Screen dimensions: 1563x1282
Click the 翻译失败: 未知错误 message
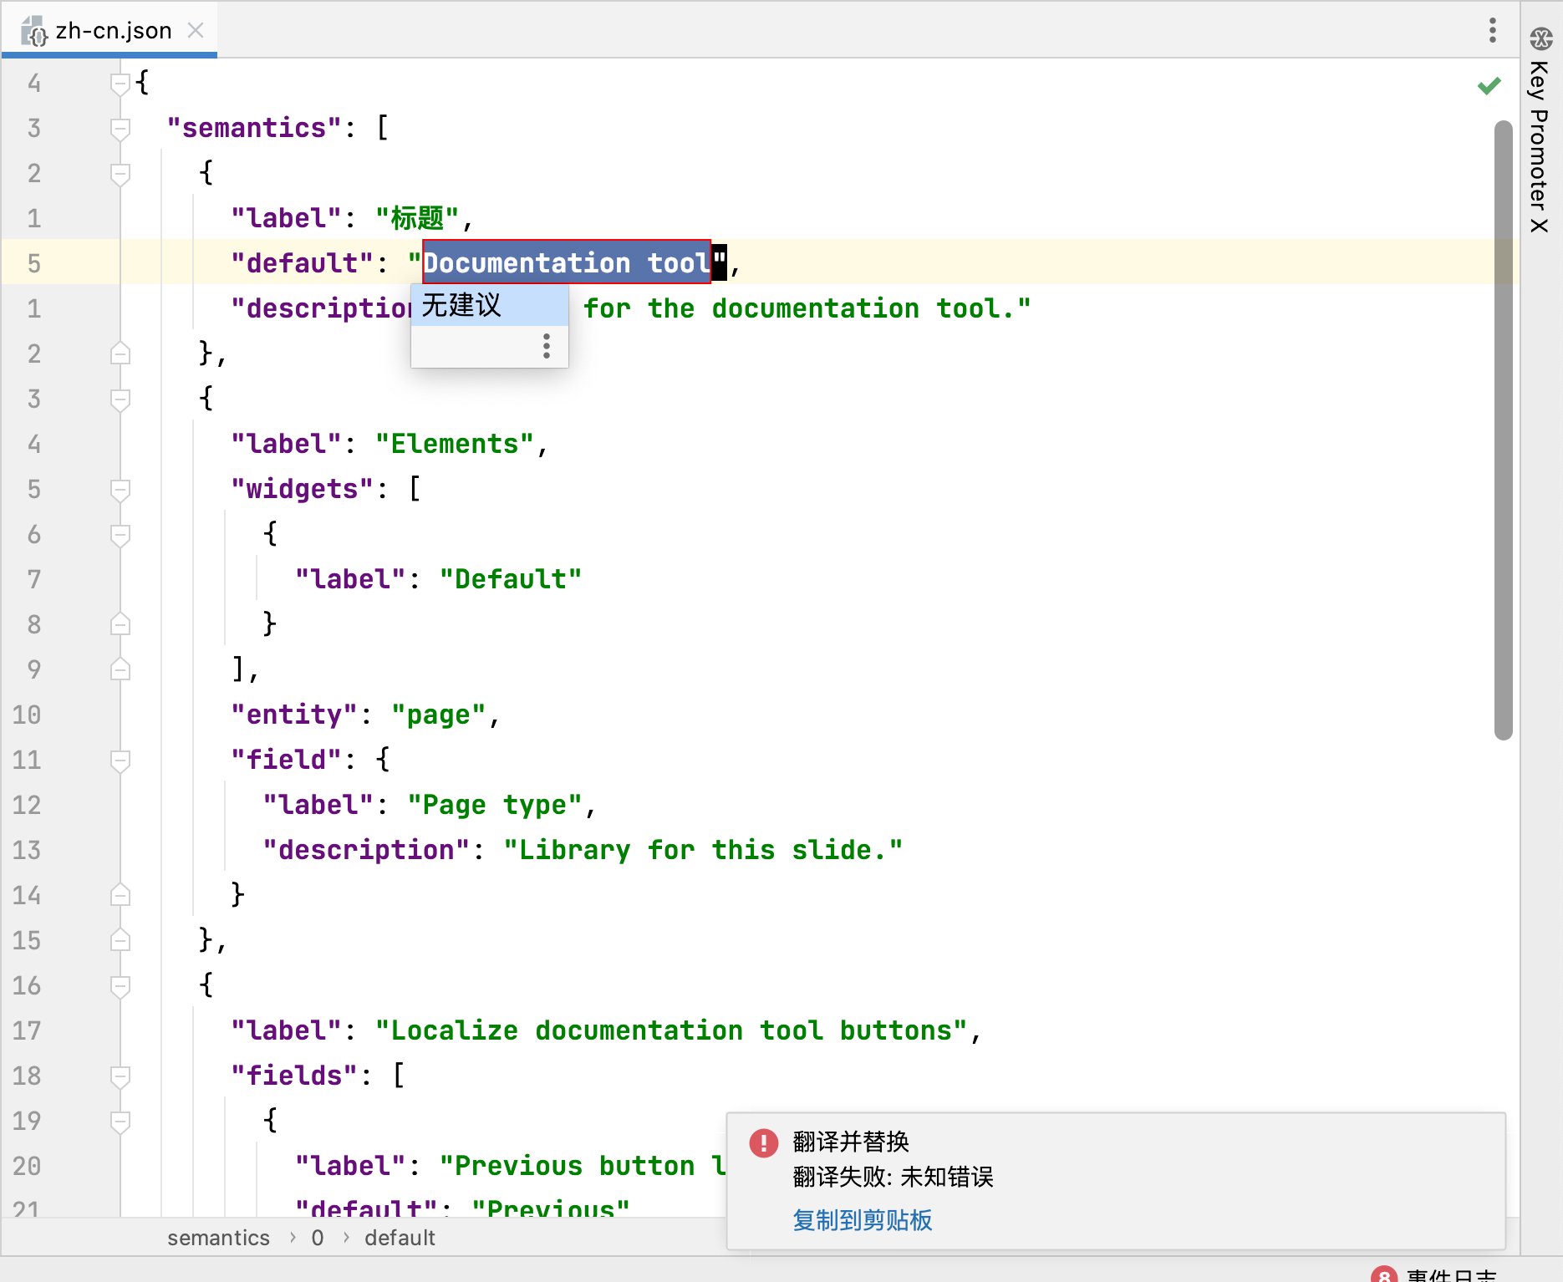pos(893,1177)
